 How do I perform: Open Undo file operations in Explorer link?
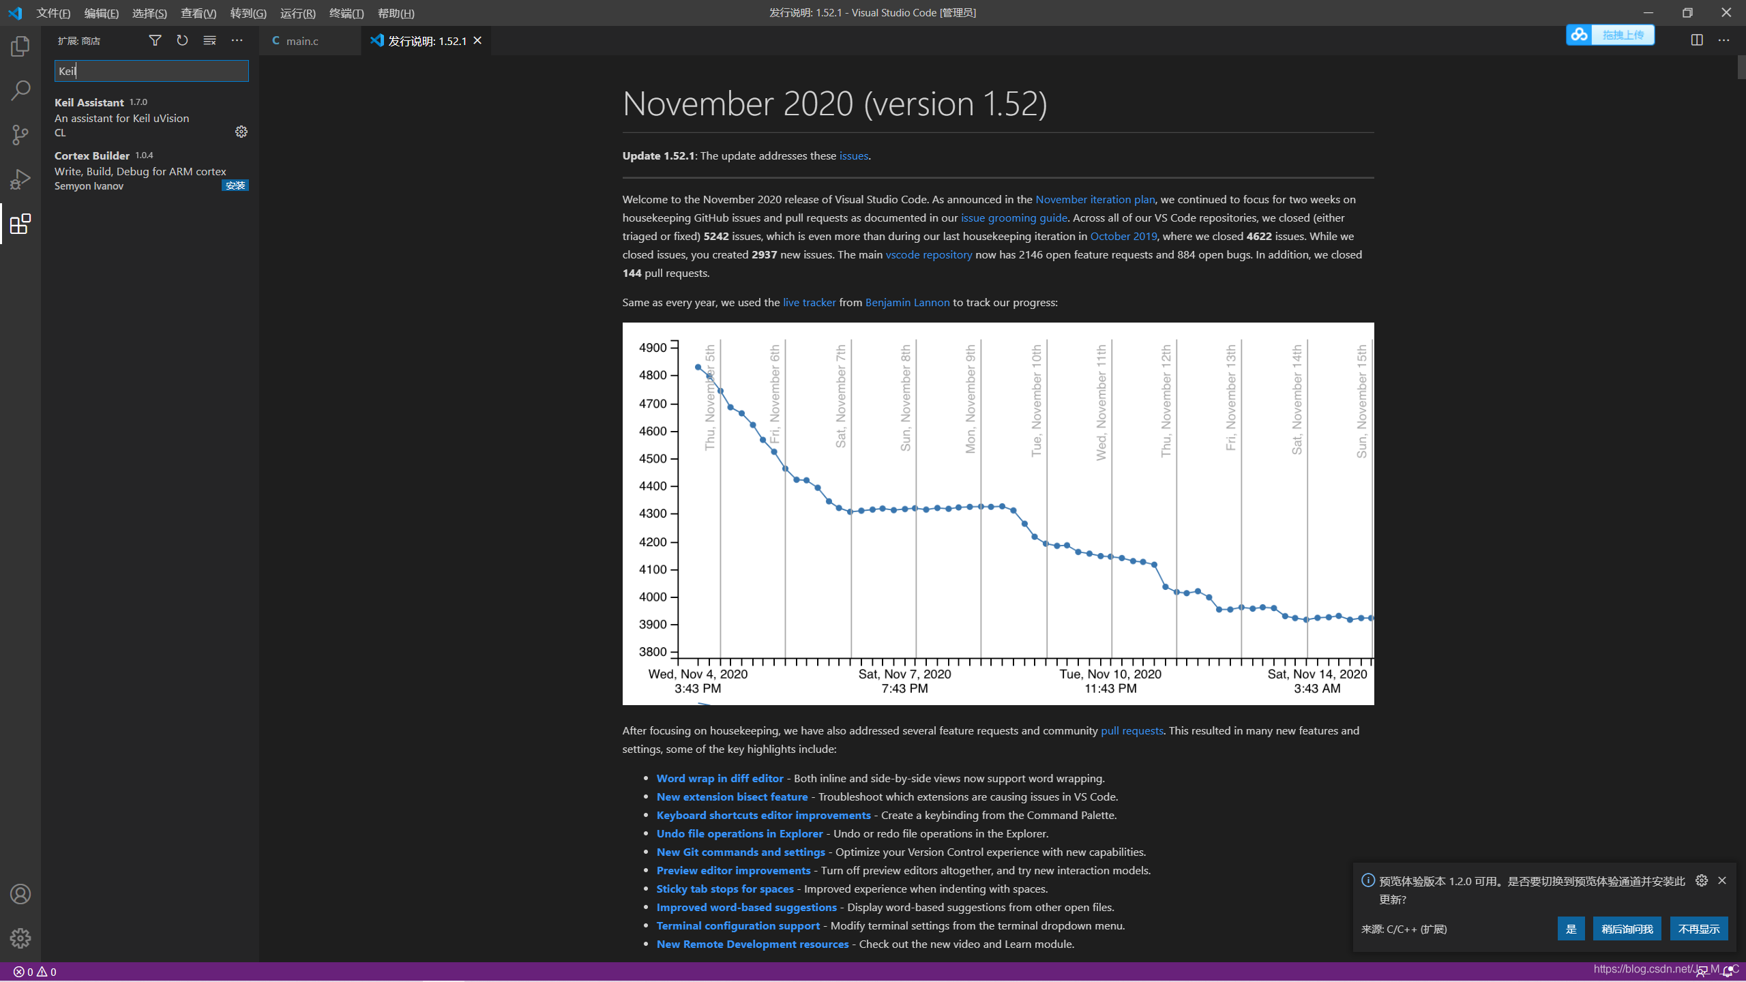coord(739,833)
